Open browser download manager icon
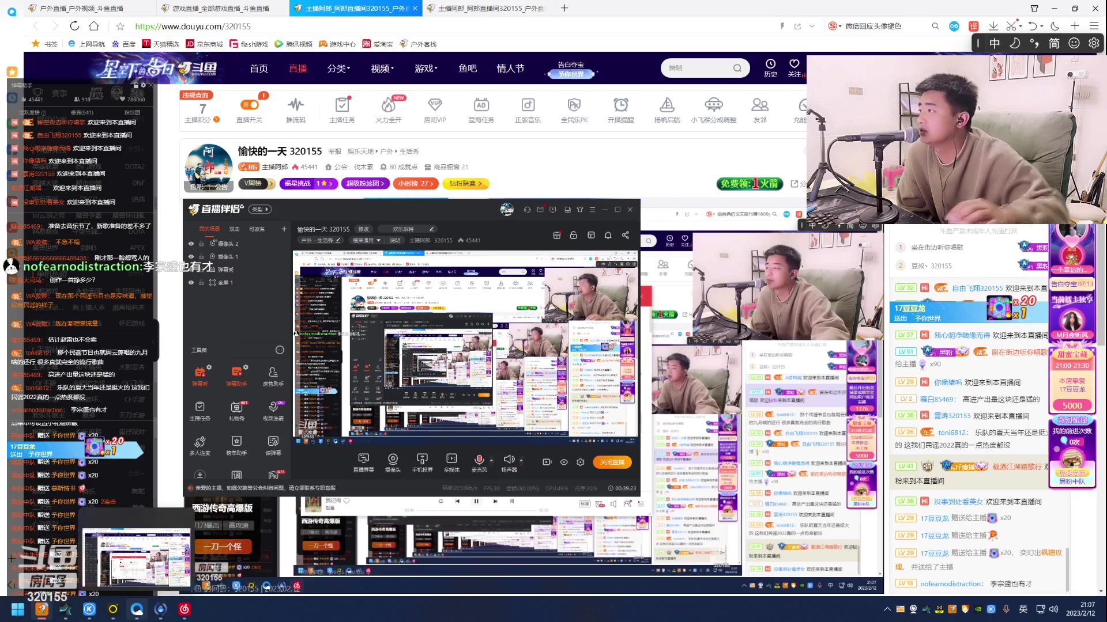Viewport: 1107px width, 622px height. click(x=993, y=26)
